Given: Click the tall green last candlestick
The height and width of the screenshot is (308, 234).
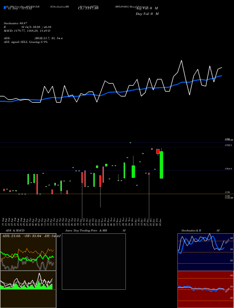Looking at the screenshot, I should coord(161,165).
